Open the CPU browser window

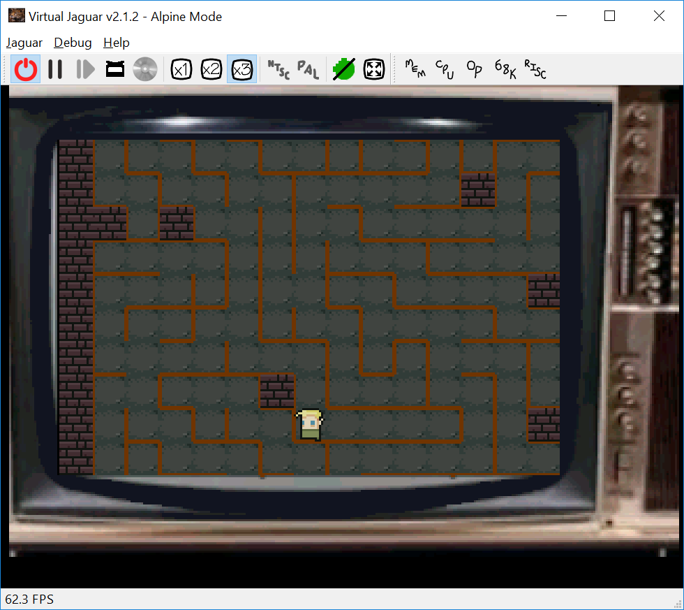pyautogui.click(x=445, y=69)
